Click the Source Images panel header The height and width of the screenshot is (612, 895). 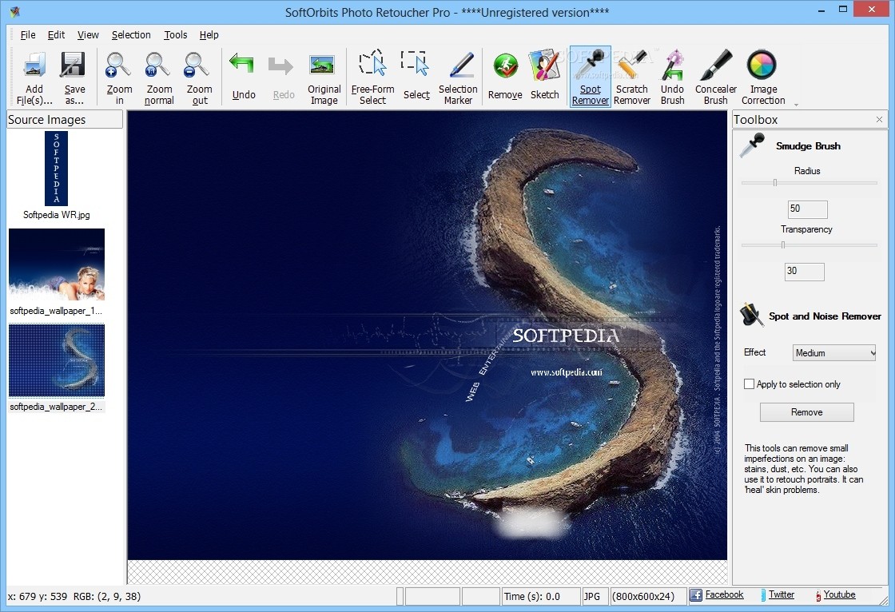click(x=65, y=119)
